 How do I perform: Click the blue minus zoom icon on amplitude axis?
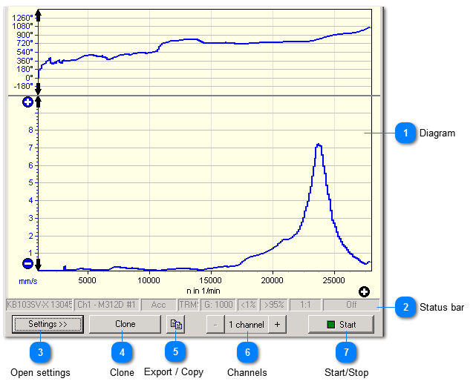[28, 263]
